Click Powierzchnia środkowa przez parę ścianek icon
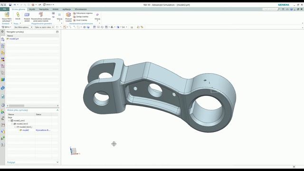The height and width of the screenshot is (171, 304). coord(41,14)
